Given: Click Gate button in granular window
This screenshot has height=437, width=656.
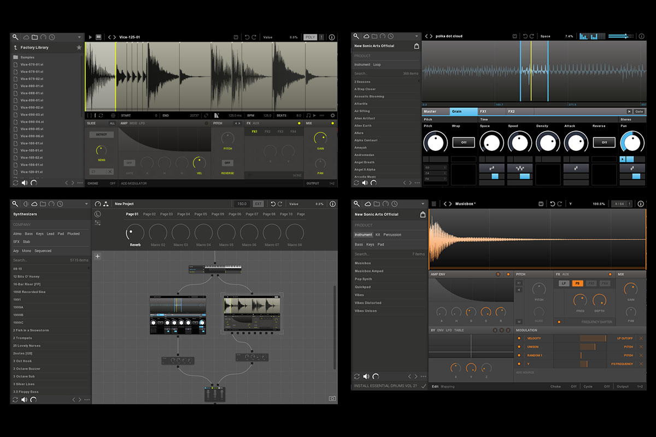Looking at the screenshot, I should click(639, 111).
